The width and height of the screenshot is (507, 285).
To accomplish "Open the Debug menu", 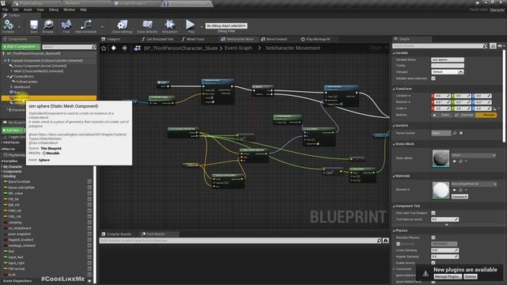I will [x=53, y=9].
